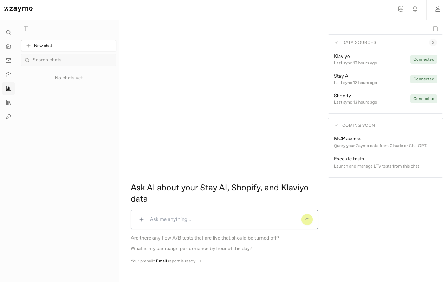Click the 'Ask AI about your Stay AI' heading
Viewport: 448px width, 282px height.
[x=220, y=193]
